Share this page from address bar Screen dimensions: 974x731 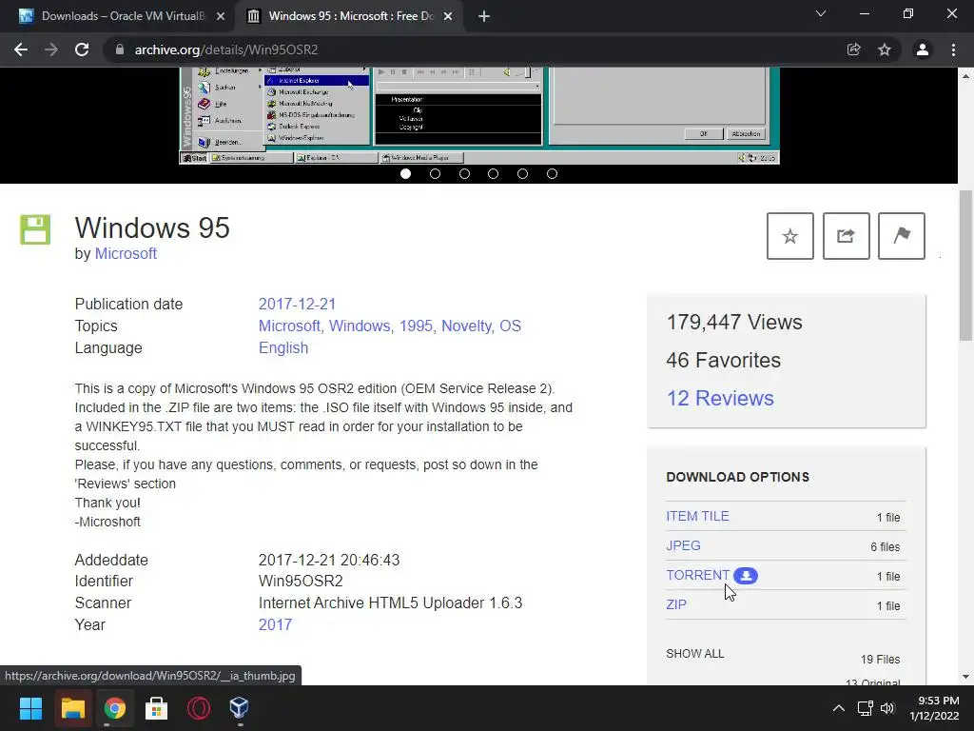[x=854, y=49]
